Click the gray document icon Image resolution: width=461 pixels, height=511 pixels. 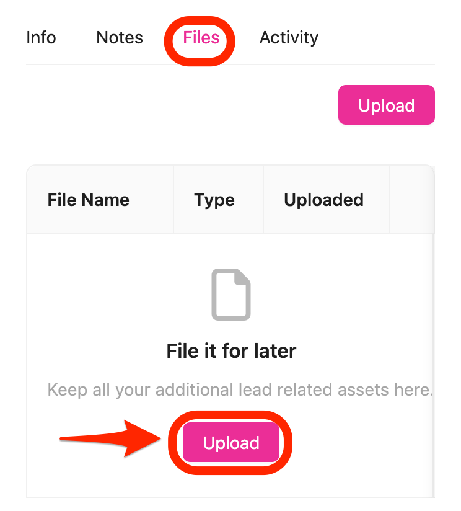pos(231,295)
